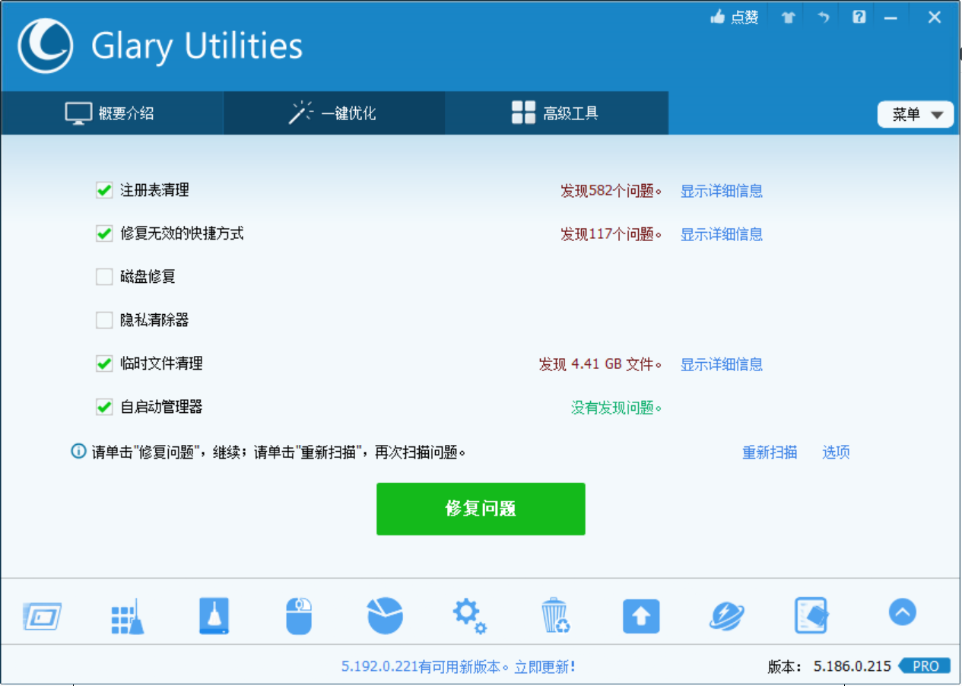
Task: Open the 菜单 dropdown
Action: [916, 114]
